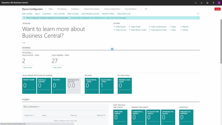
Task: Open the Ready to Ship tile
Action: pos(29,86)
